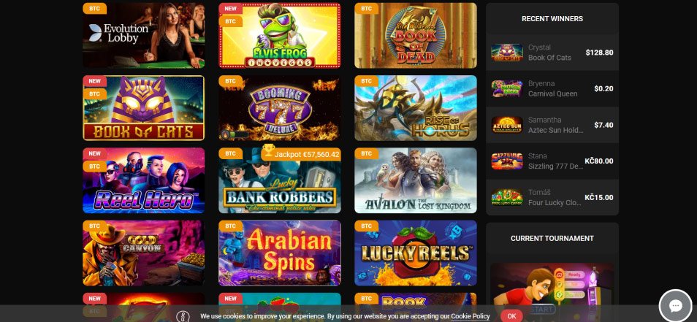The width and height of the screenshot is (697, 322).
Task: Open Aztec Sun winner icon for Samantha
Action: [x=507, y=125]
